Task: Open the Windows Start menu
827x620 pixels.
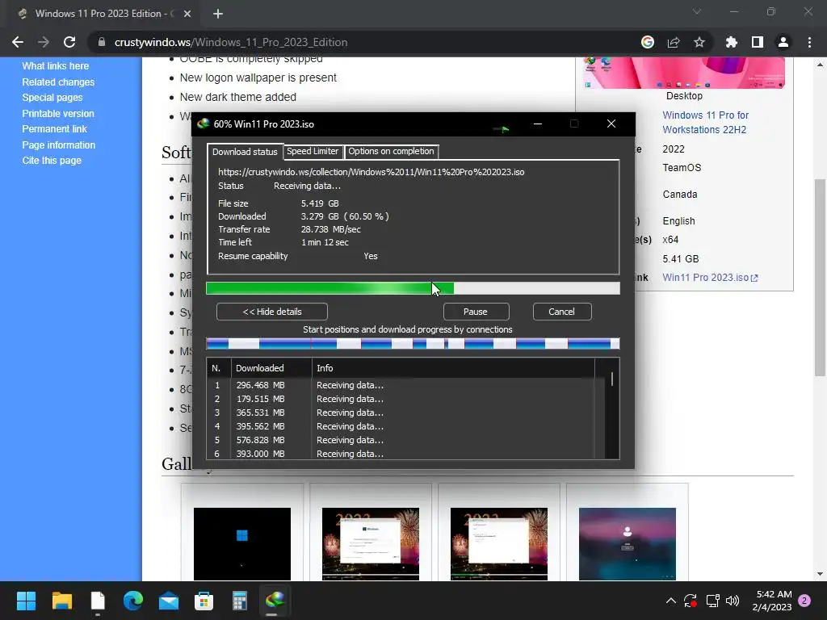Action: [x=26, y=601]
